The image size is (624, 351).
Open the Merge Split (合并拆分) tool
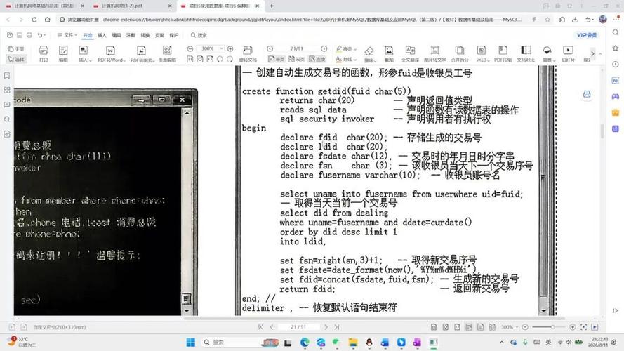tap(460, 53)
